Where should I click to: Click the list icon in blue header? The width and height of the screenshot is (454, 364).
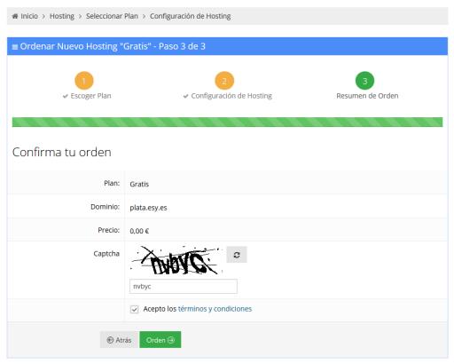pos(15,47)
